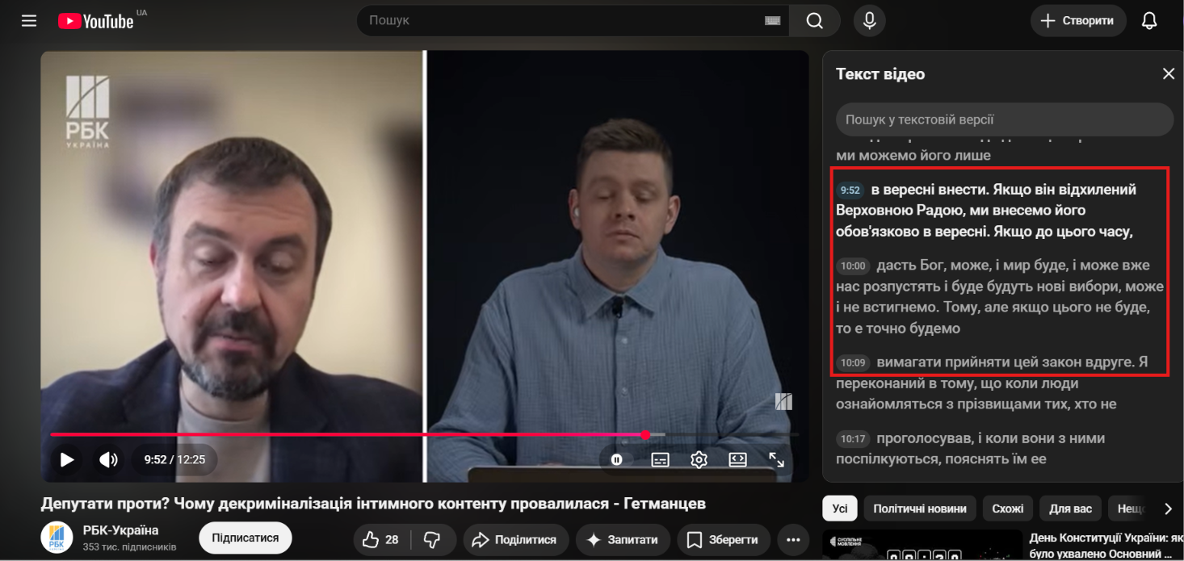Image resolution: width=1184 pixels, height=561 pixels.
Task: Toggle autoplay switch in player
Action: click(x=617, y=459)
